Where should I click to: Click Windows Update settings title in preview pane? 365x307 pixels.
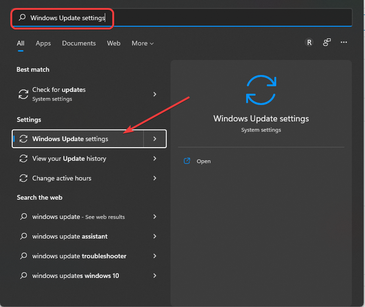pos(261,119)
